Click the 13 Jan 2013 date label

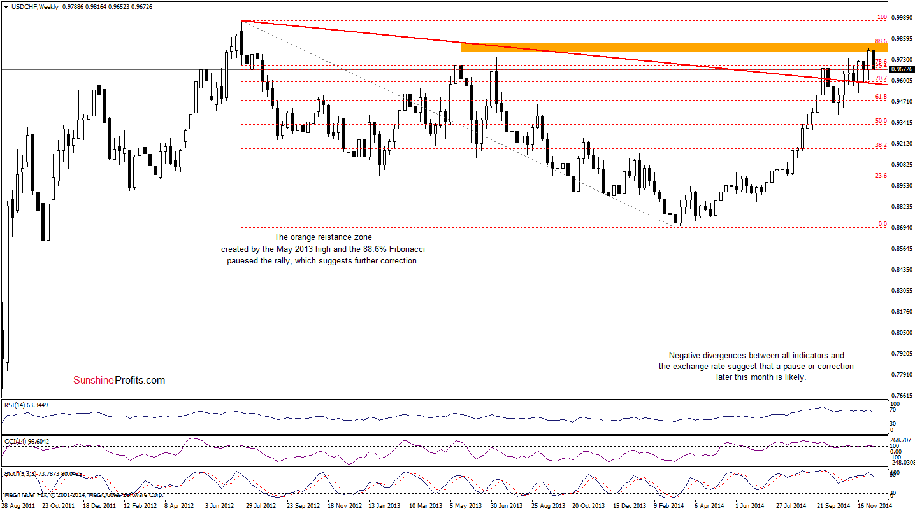point(385,505)
